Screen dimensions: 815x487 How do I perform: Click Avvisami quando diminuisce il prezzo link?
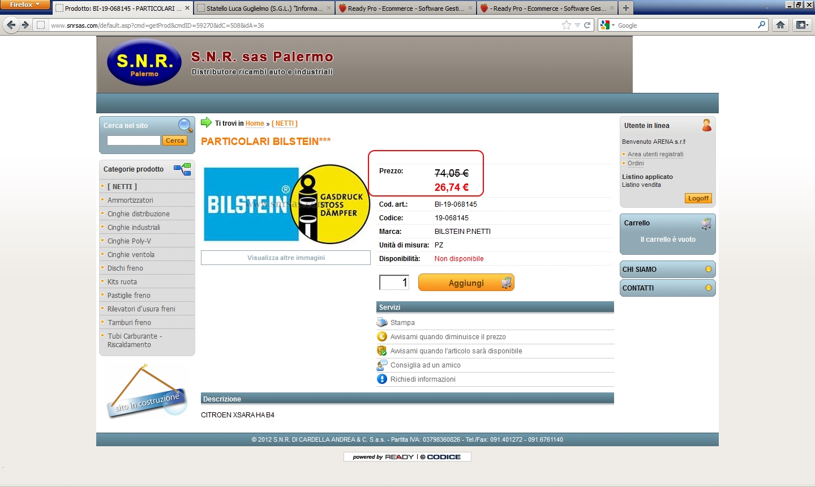pyautogui.click(x=448, y=337)
